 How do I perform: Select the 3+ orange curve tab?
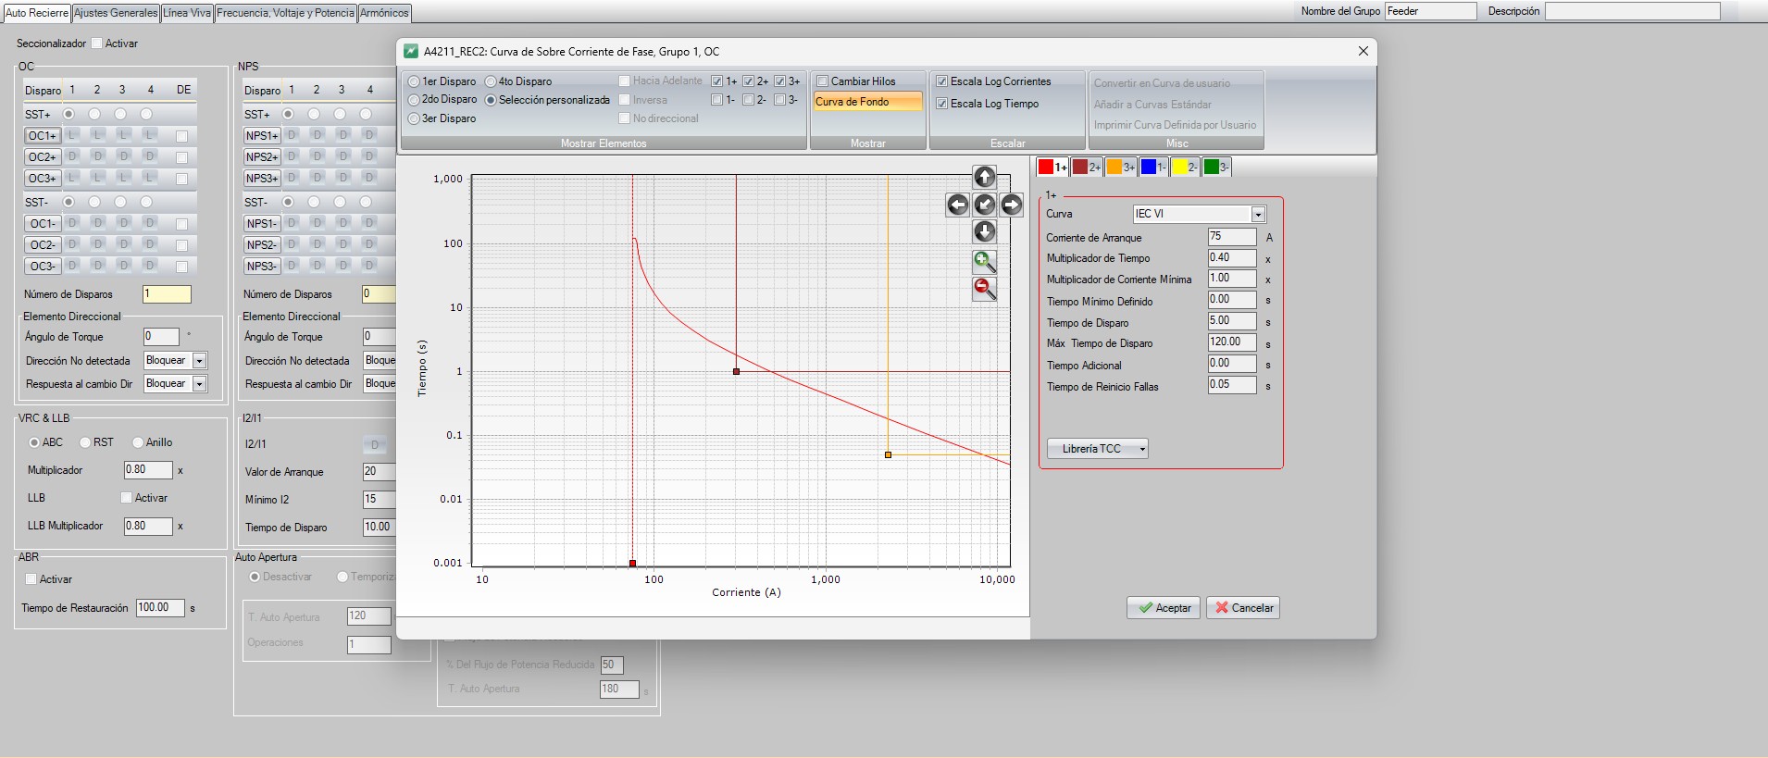[1121, 167]
